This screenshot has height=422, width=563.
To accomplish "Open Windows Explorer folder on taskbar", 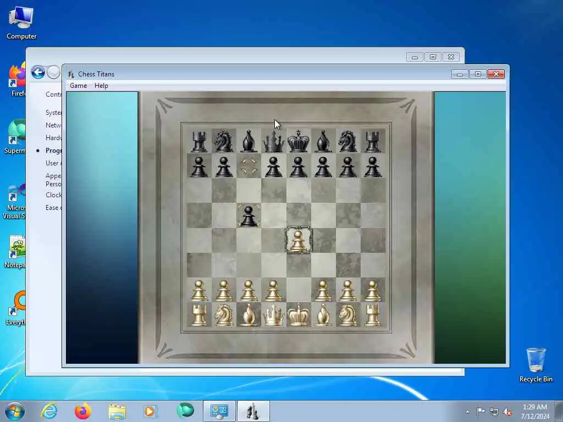I will coord(117,412).
